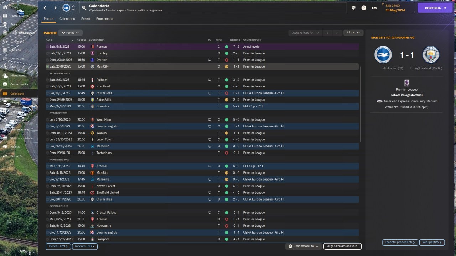The image size is (456, 256).
Task: Click the Everton crest in the fixtures list
Action: click(93, 60)
